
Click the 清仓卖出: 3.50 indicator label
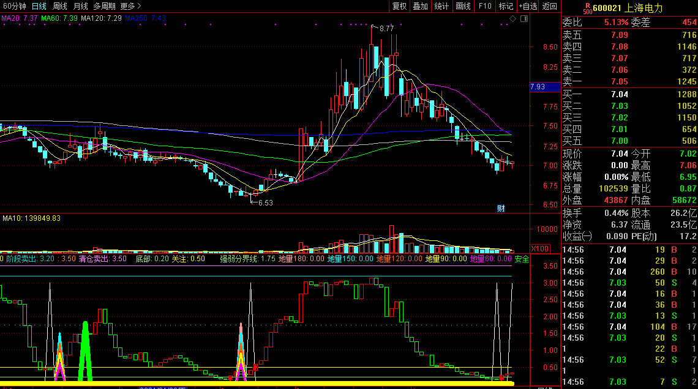(103, 259)
